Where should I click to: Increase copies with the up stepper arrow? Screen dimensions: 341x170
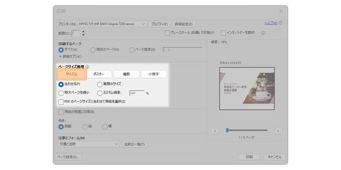click(x=84, y=32)
